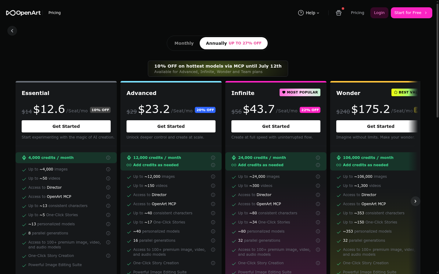Info icon for Infinite 100+ premium models
The width and height of the screenshot is (439, 274).
click(x=318, y=250)
